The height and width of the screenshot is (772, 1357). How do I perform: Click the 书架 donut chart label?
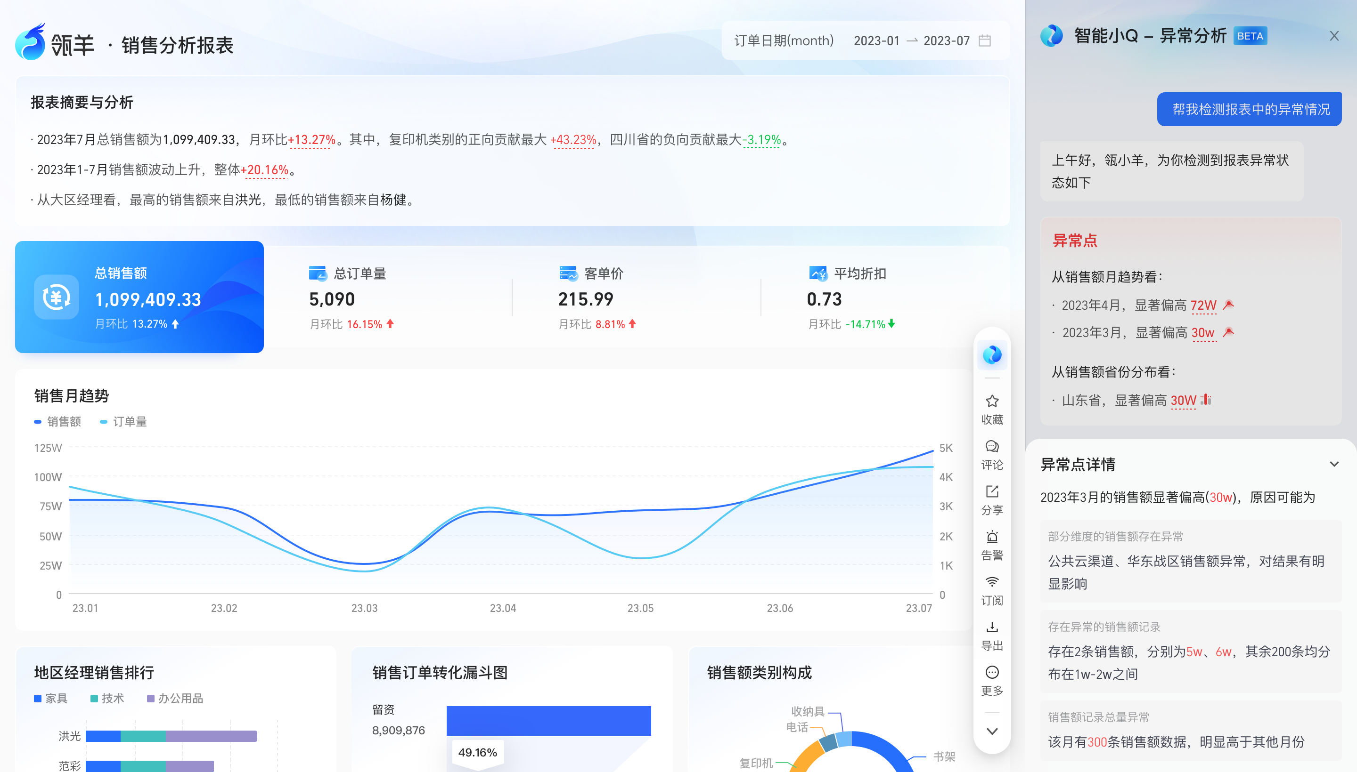[x=944, y=756]
